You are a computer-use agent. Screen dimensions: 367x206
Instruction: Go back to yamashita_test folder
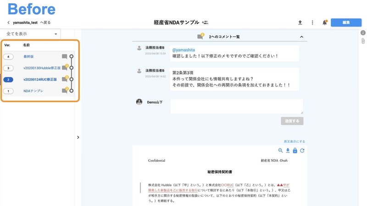tap(29, 22)
